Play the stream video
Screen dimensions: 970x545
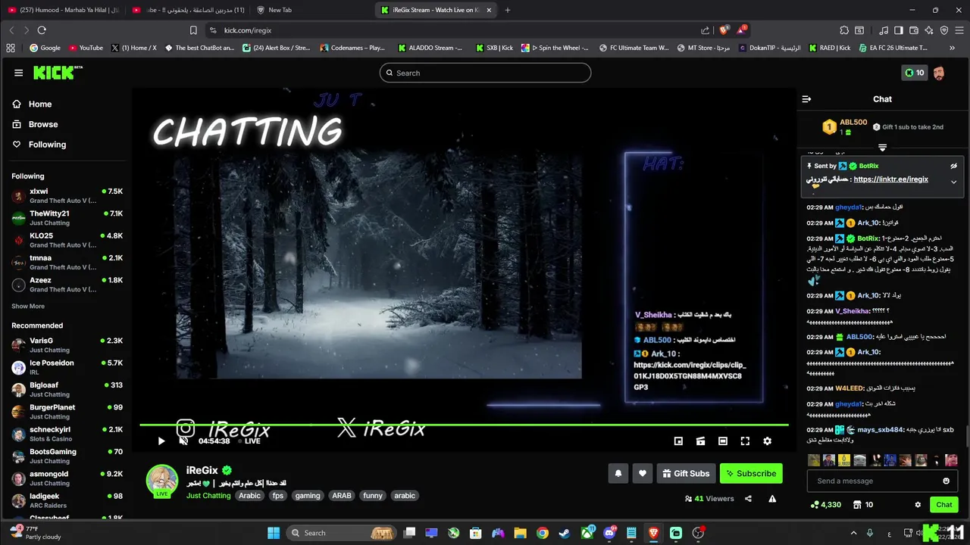pos(161,441)
